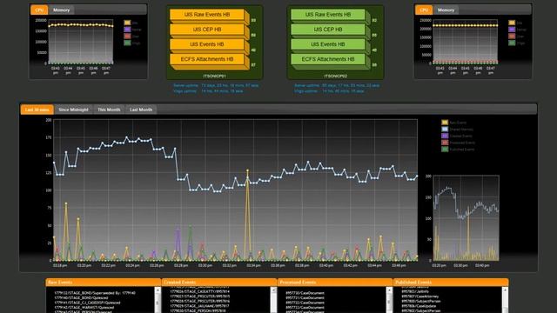Click green Published Events legend swatch

coord(445,150)
